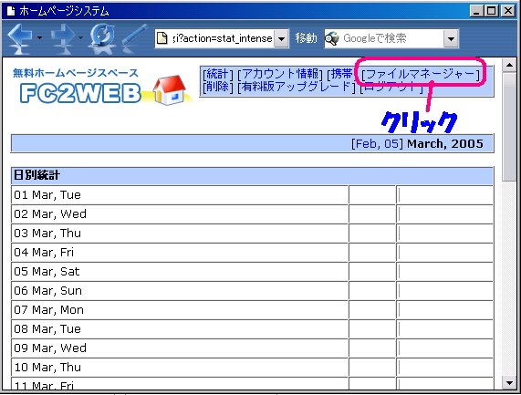Click the 移動 go button
This screenshot has width=521, height=395.
[x=306, y=38]
